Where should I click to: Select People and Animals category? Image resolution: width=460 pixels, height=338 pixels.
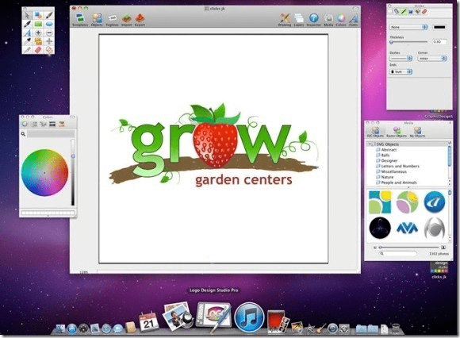pos(399,182)
